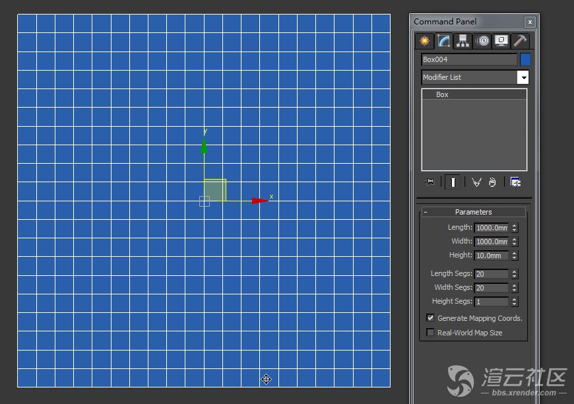The width and height of the screenshot is (574, 404).
Task: Click the Length spinner arrows
Action: [515, 228]
